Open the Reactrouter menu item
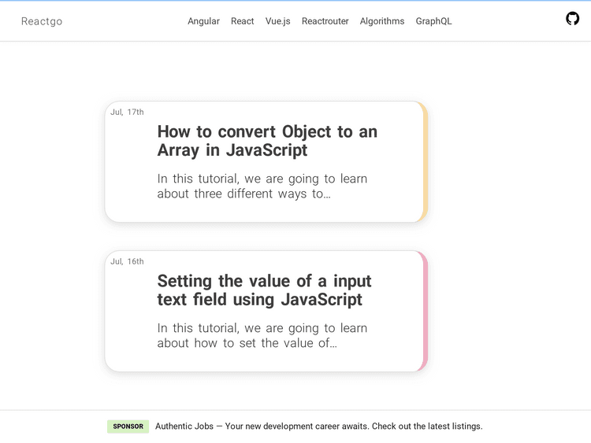Viewport: 591px width, 443px height. 325,21
